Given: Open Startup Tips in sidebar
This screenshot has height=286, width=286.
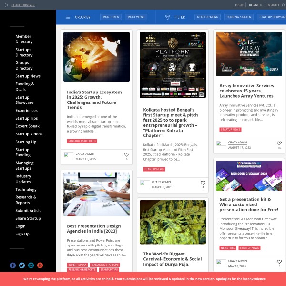Looking at the screenshot, I should [x=26, y=118].
